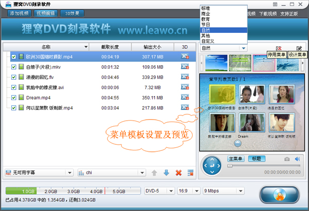Click the 主菜单 button
Image resolution: width=309 pixels, height=211 pixels.
(236, 159)
